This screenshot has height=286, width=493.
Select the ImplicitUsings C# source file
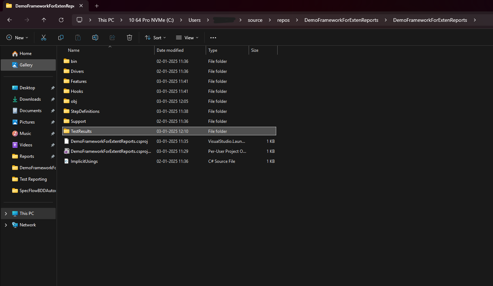[169, 161]
